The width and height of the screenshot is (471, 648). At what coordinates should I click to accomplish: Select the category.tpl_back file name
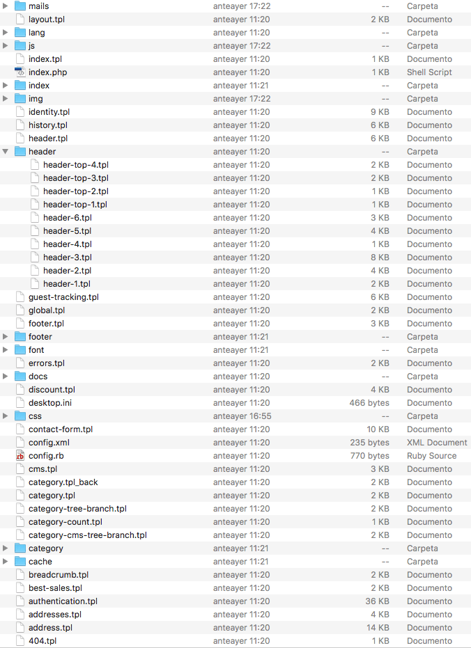click(x=63, y=482)
